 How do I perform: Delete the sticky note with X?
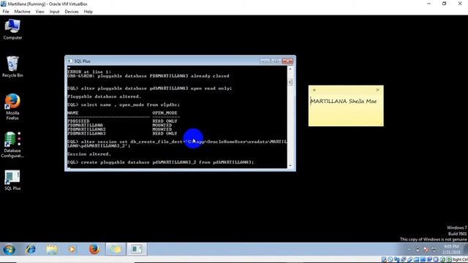click(377, 90)
